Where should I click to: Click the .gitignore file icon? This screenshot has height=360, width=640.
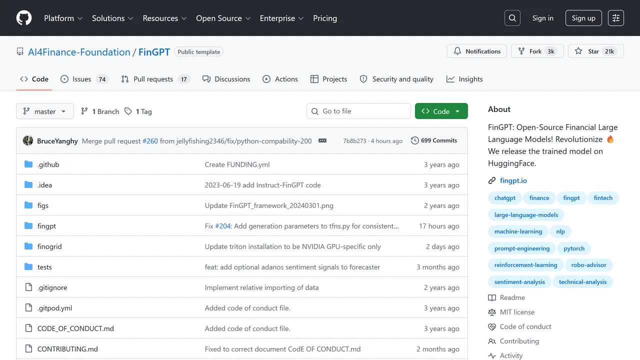[x=28, y=287]
